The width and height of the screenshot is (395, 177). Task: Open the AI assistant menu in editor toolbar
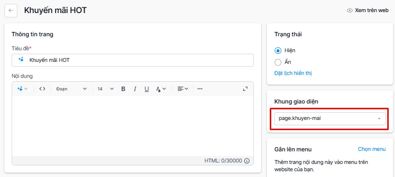coord(22,89)
